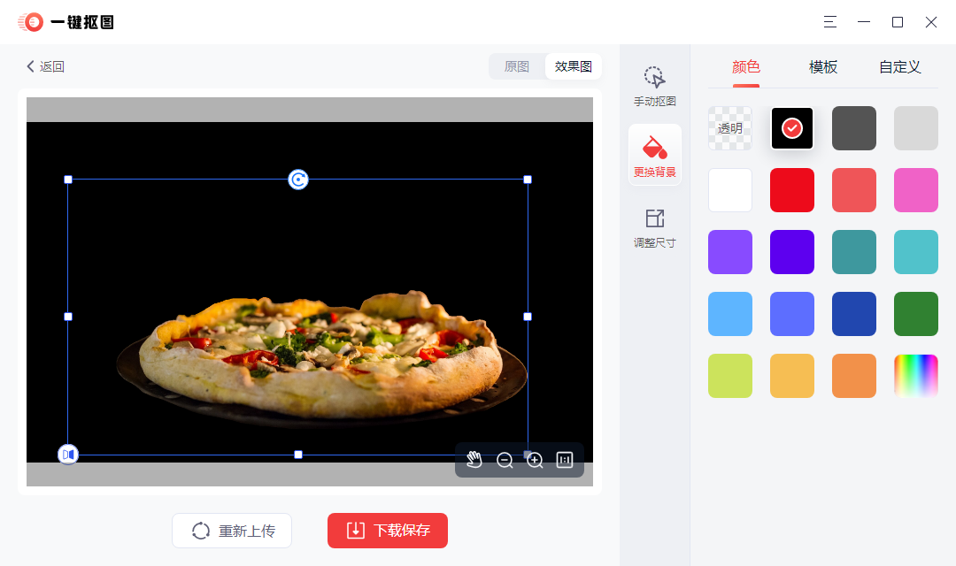The height and width of the screenshot is (566, 956).
Task: Switch to the 原图 original image view
Action: click(517, 65)
